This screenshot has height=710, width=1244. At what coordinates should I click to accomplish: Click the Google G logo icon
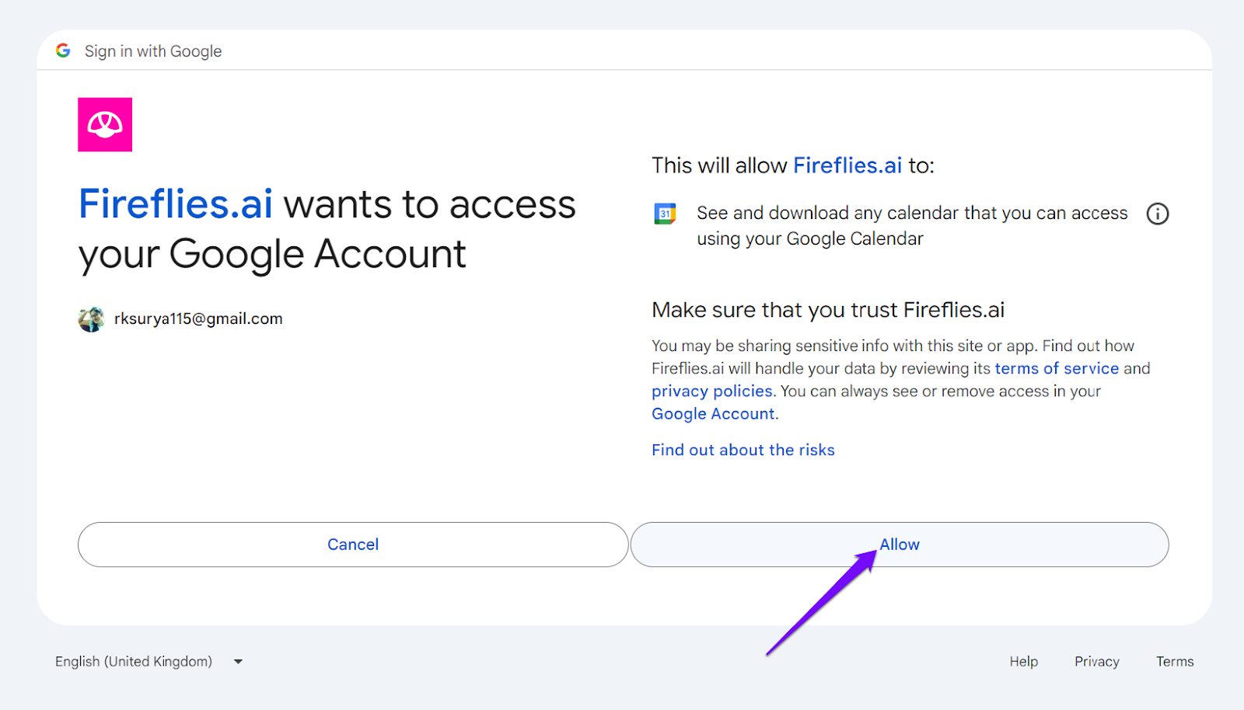coord(63,50)
